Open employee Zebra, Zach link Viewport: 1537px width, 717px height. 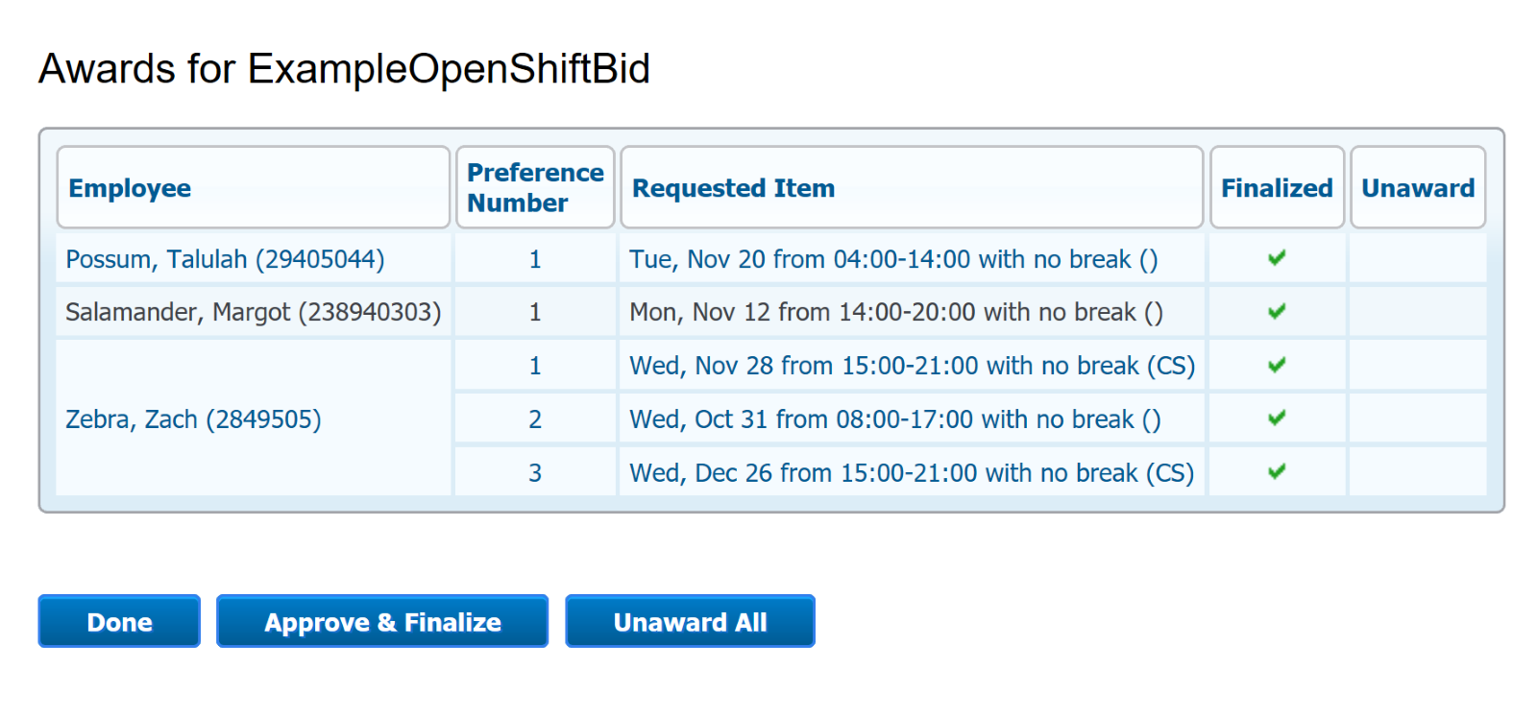[x=193, y=419]
